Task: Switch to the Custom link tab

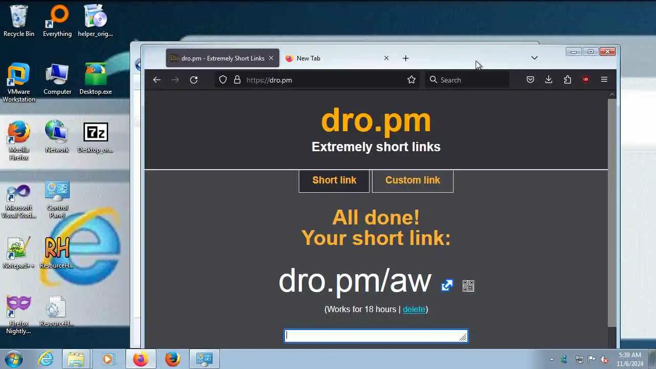Action: coord(413,180)
